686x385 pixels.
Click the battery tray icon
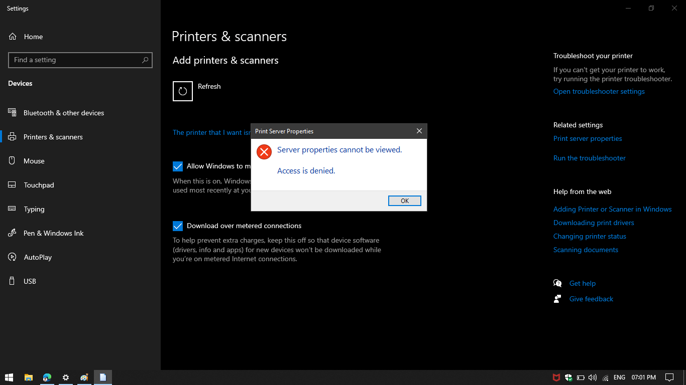tap(581, 377)
